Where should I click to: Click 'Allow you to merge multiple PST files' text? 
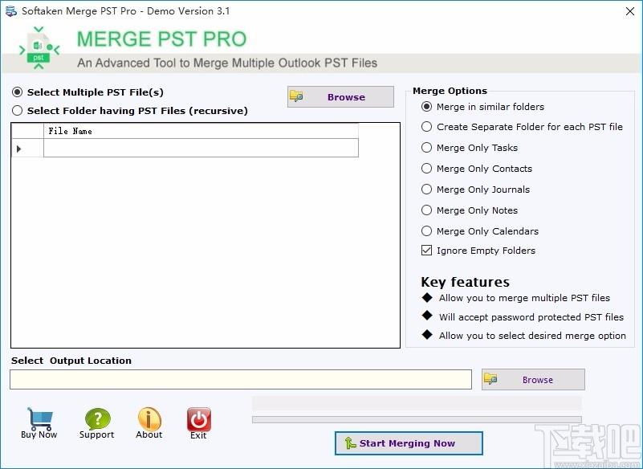pos(524,298)
